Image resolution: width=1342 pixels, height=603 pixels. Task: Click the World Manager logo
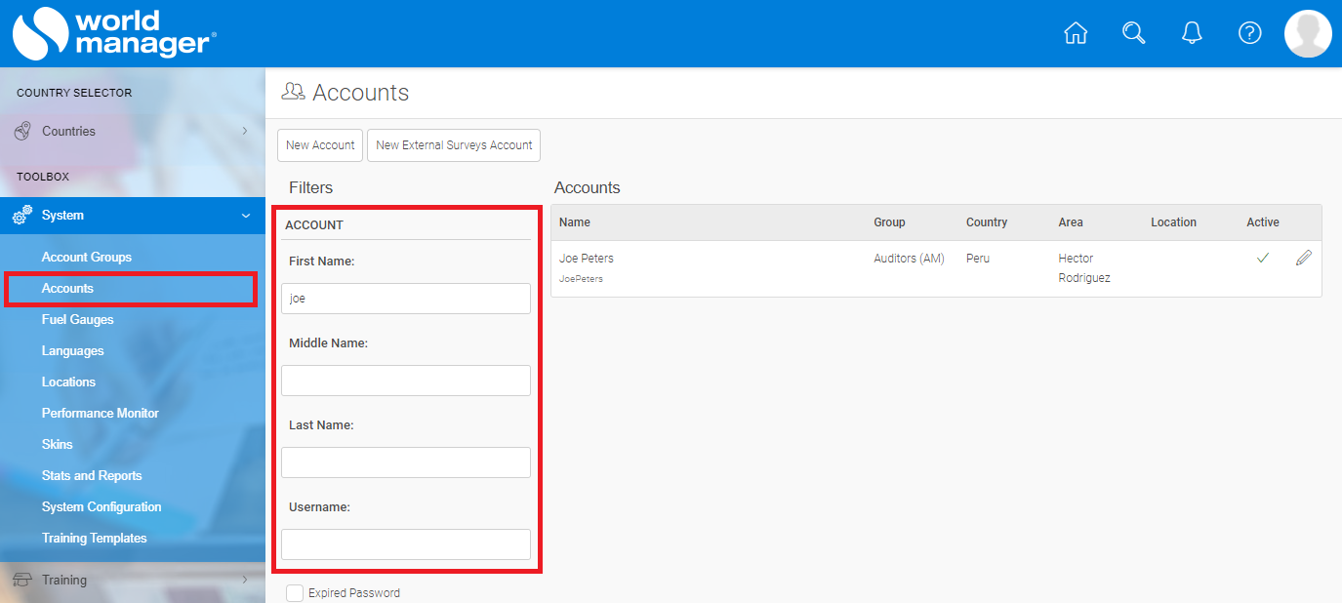pyautogui.click(x=113, y=33)
